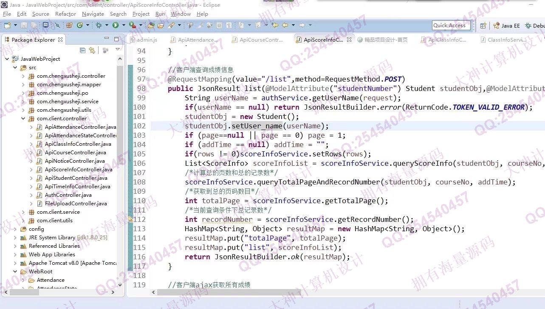The height and width of the screenshot is (309, 545).
Task: Maximize the Package Explorer view
Action: (x=116, y=39)
